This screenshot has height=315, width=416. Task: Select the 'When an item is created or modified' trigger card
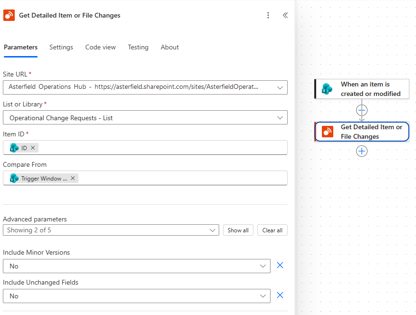(362, 89)
